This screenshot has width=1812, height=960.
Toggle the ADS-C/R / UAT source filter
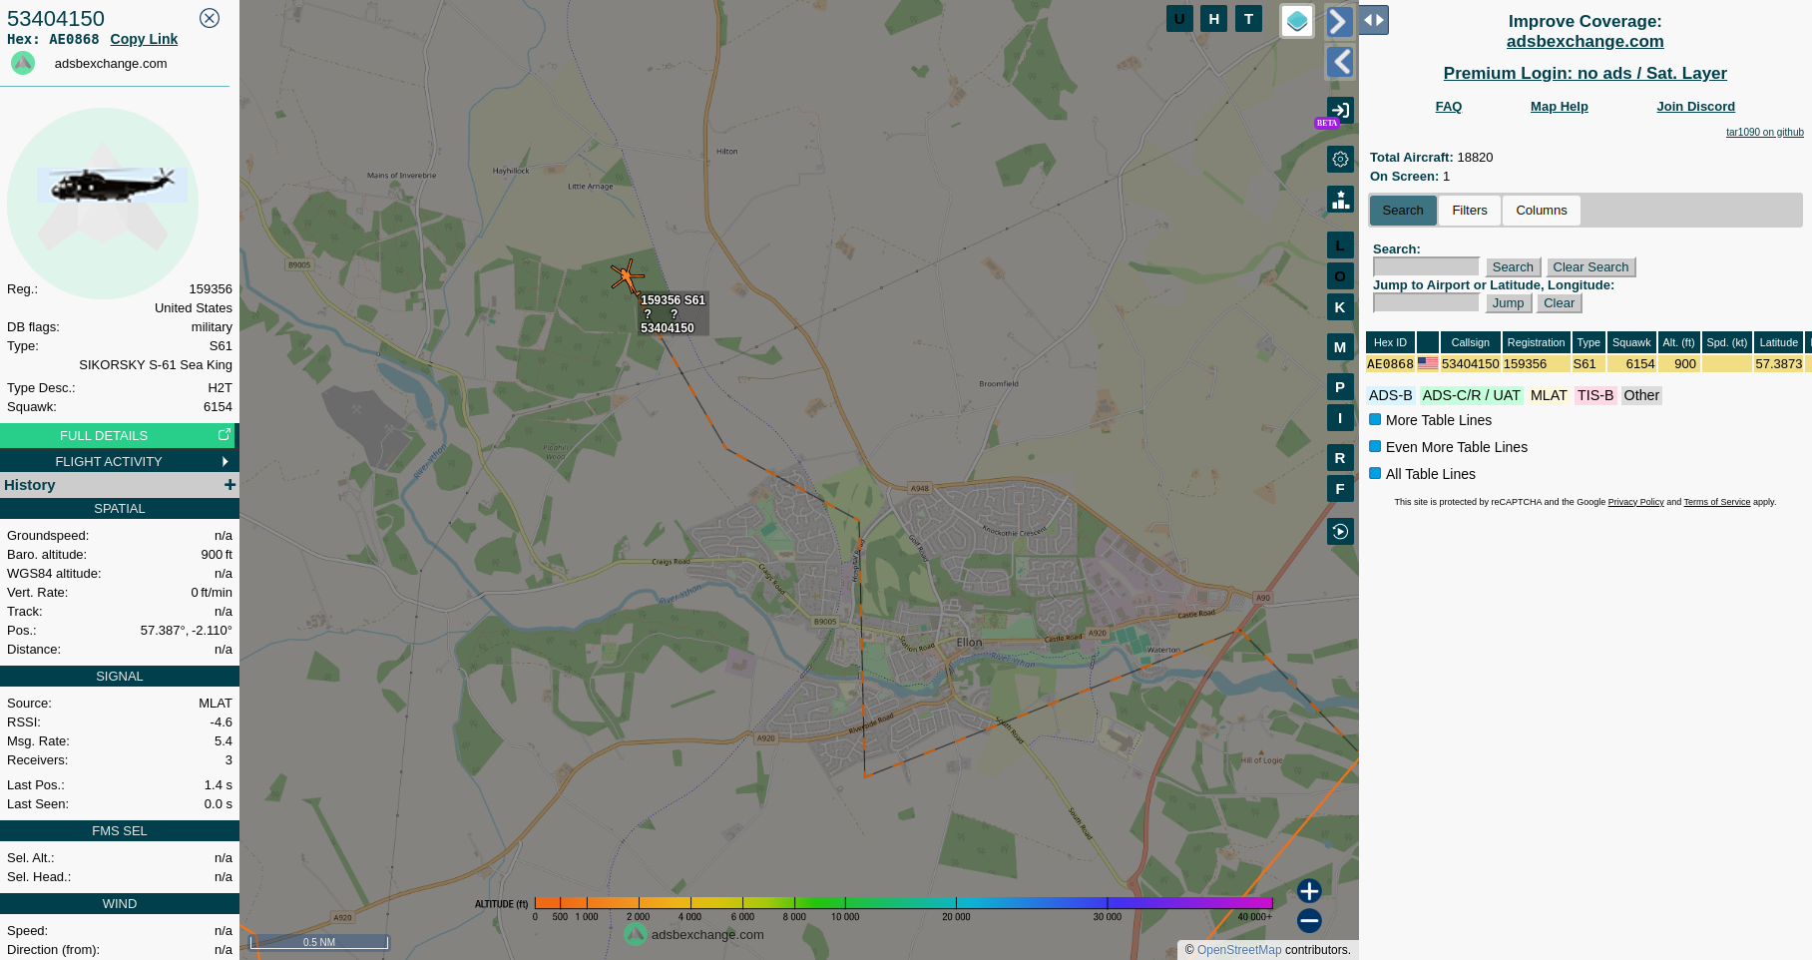(x=1471, y=395)
